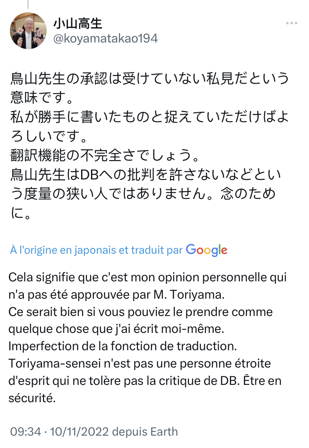Open the @koyamatakao194 handle link
309x448 pixels.
click(105, 39)
